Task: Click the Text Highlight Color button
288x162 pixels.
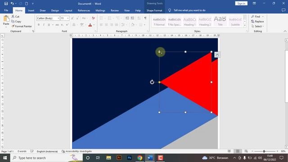Action: 82,25
